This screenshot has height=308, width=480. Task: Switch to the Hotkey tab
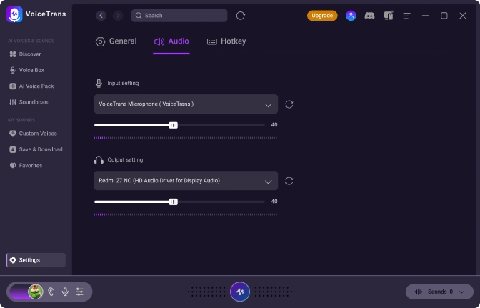pyautogui.click(x=226, y=41)
